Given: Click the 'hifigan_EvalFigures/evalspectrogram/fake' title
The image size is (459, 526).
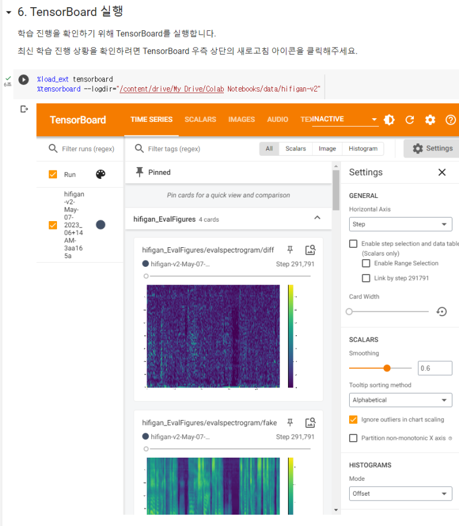Looking at the screenshot, I should coord(210,423).
